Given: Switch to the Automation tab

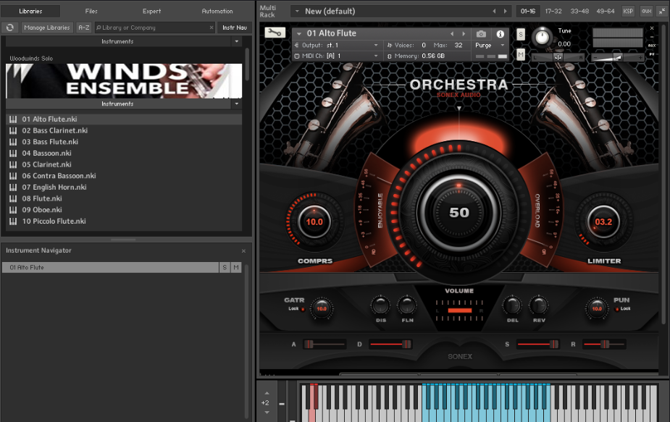Looking at the screenshot, I should coord(217,11).
